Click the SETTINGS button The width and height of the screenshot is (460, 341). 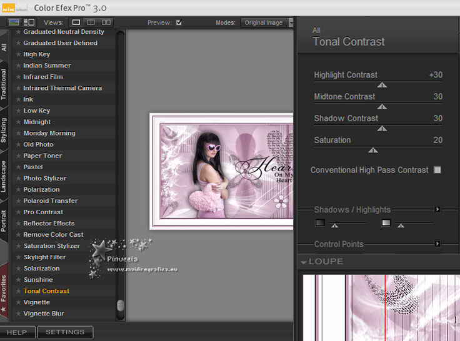[x=65, y=332]
